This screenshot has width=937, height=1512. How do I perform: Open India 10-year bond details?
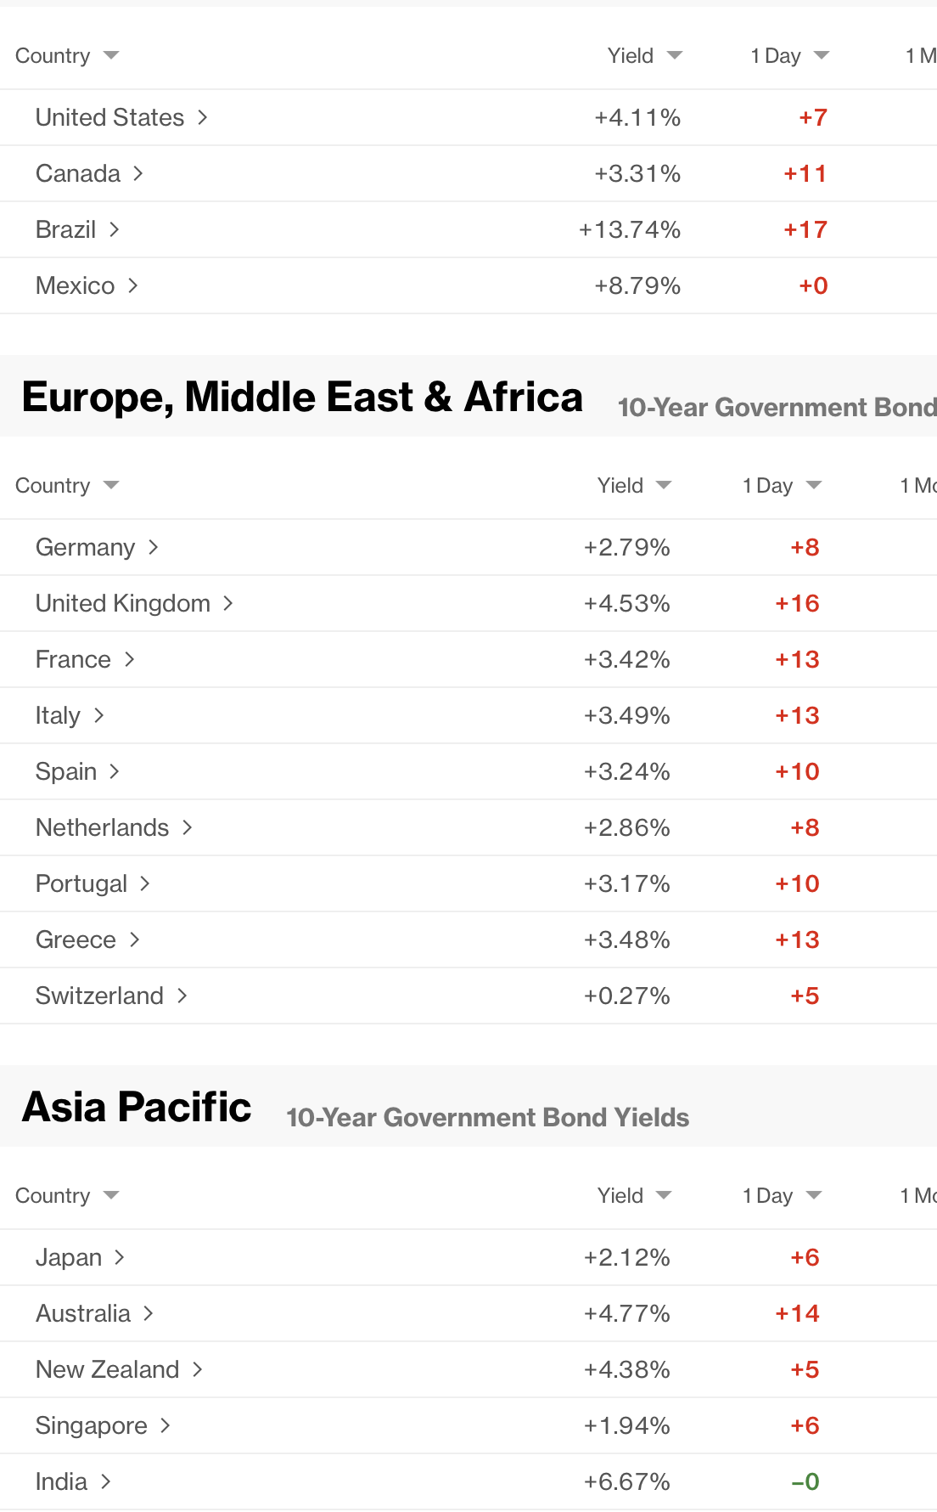pos(61,1481)
